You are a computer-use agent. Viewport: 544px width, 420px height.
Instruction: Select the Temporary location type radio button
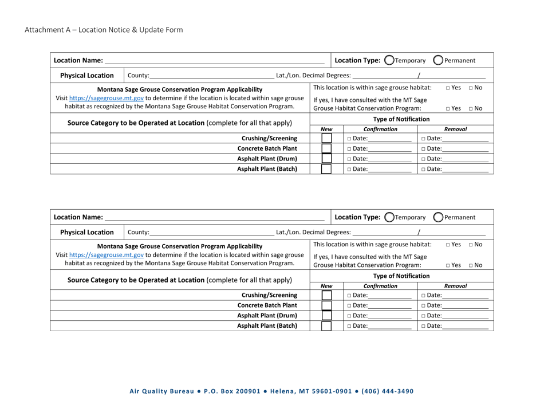[x=390, y=60]
